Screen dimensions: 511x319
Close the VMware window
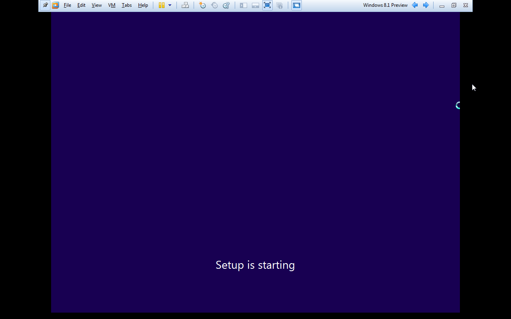(465, 5)
